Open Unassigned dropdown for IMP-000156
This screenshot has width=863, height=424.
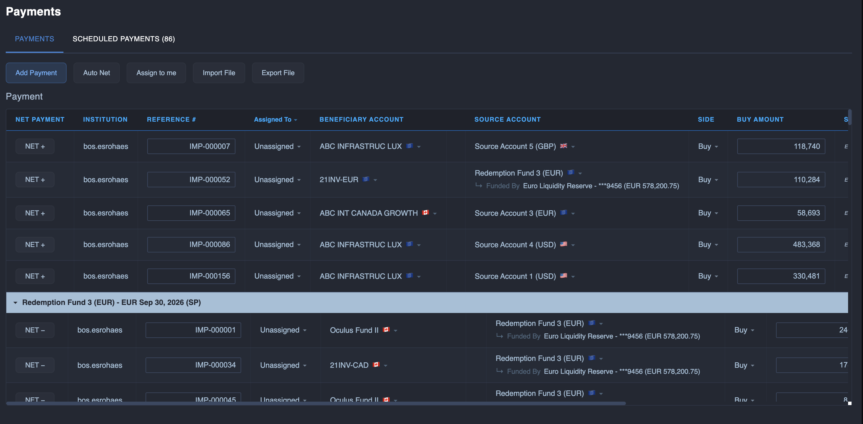coord(277,276)
